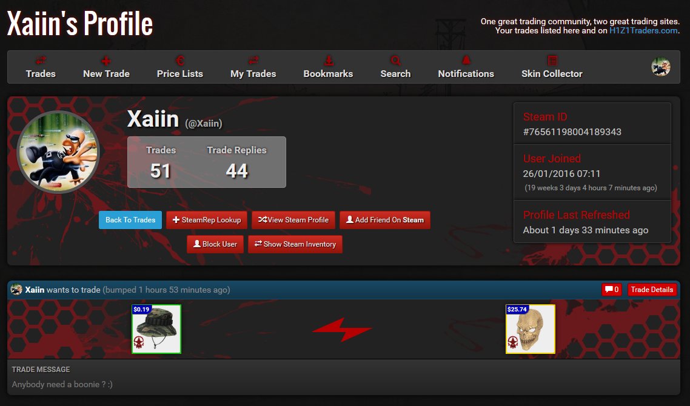Viewport: 690px width, 406px height.
Task: Open user avatar in the navbar
Action: (660, 67)
